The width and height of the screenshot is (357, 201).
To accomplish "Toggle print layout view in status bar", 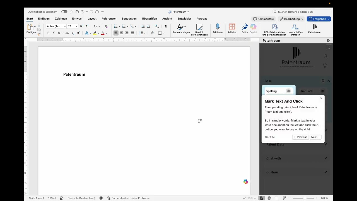I will pos(261,198).
